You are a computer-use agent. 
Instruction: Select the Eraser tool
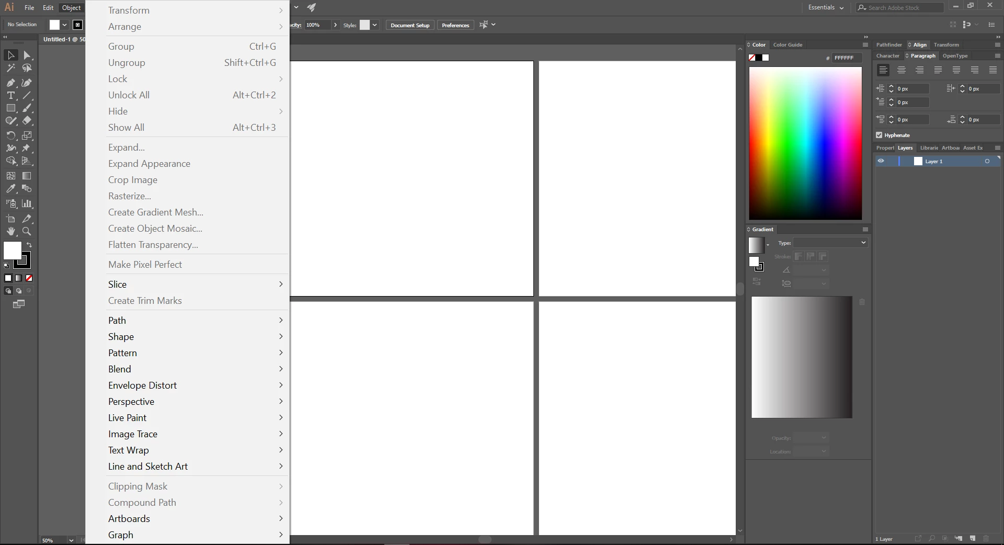(27, 120)
